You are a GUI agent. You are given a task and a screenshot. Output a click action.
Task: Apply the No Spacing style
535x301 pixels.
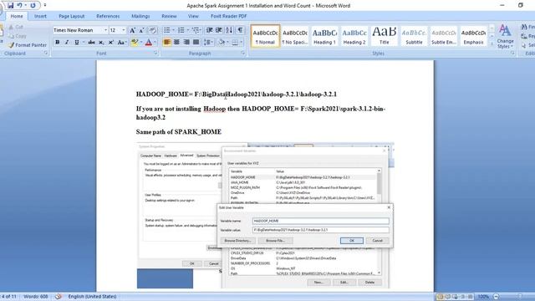pos(295,36)
